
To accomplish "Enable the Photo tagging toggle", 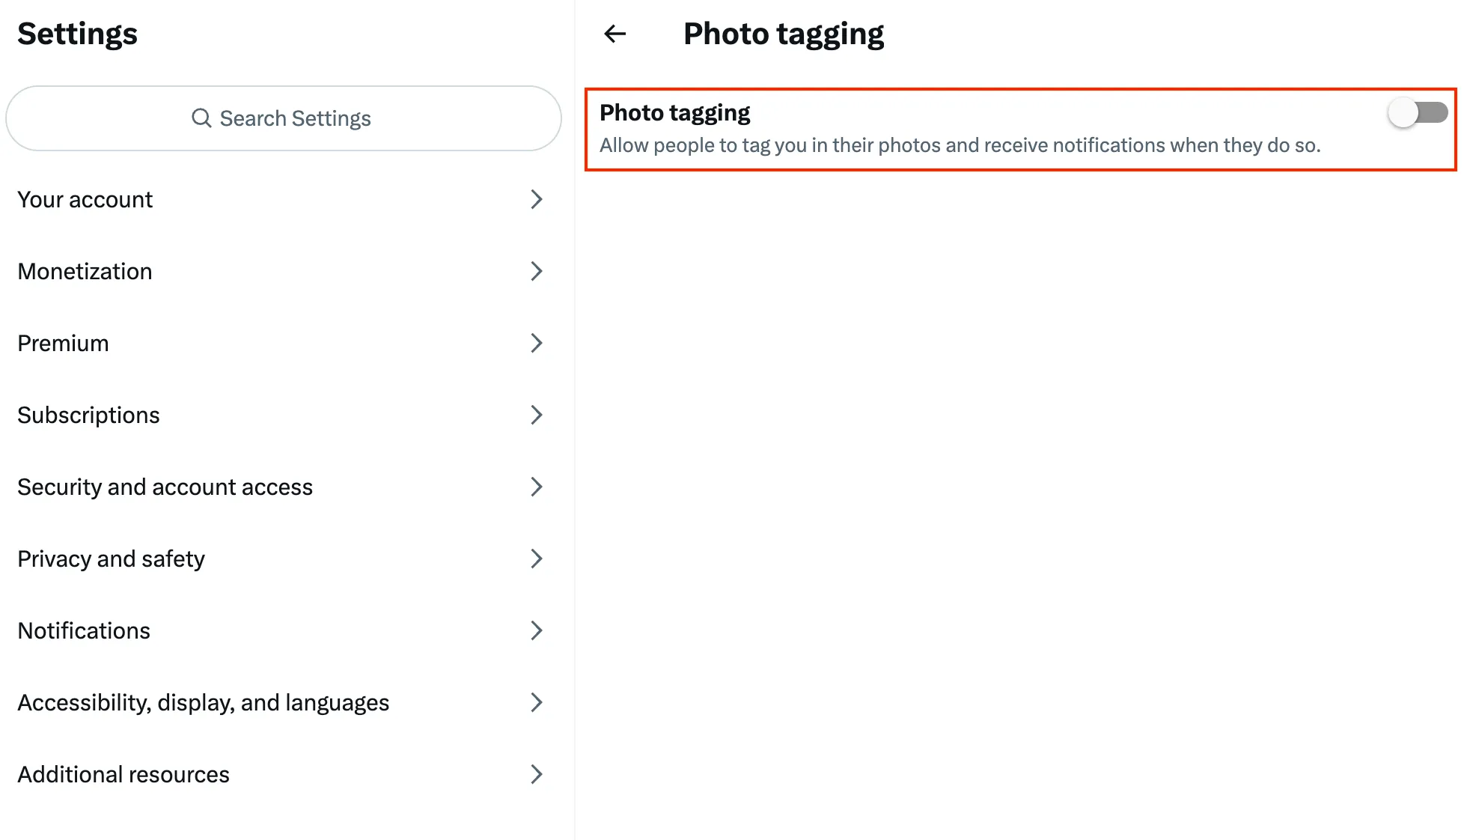I will pyautogui.click(x=1417, y=113).
